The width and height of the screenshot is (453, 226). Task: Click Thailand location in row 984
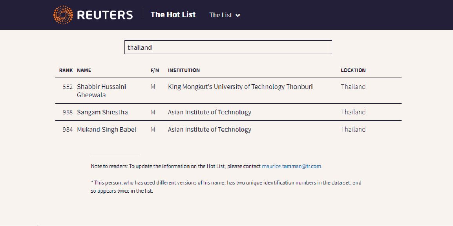(x=353, y=130)
